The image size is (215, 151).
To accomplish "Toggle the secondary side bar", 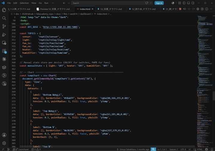I will pyautogui.click(x=193, y=3).
